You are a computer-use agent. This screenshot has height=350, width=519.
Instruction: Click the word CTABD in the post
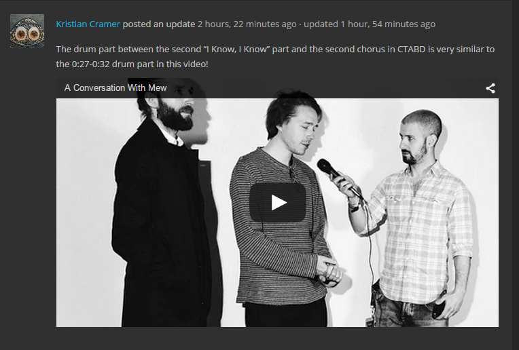[411, 50]
